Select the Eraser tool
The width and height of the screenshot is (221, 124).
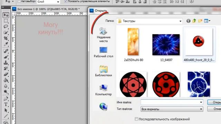(6, 74)
